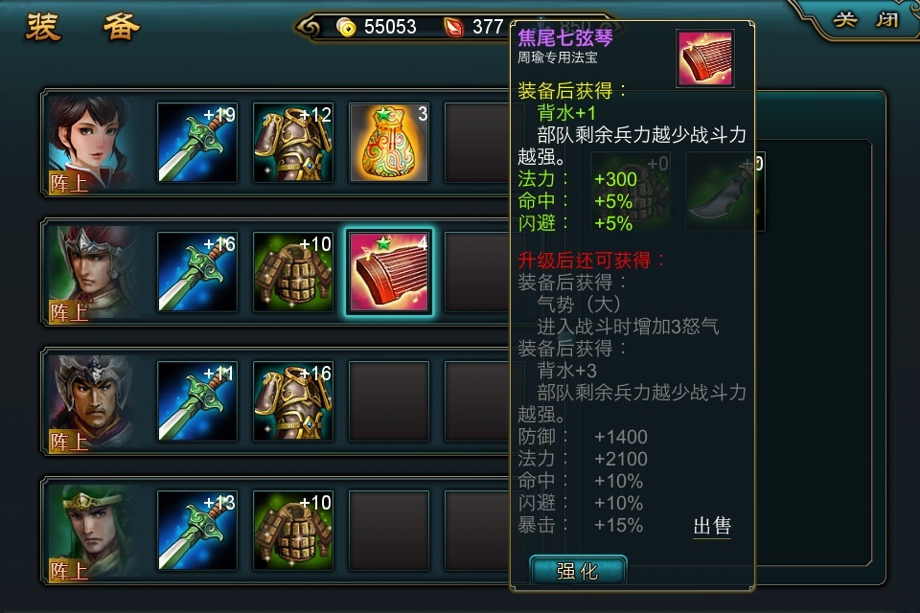Click the +16 golden armor in third row

(x=293, y=401)
